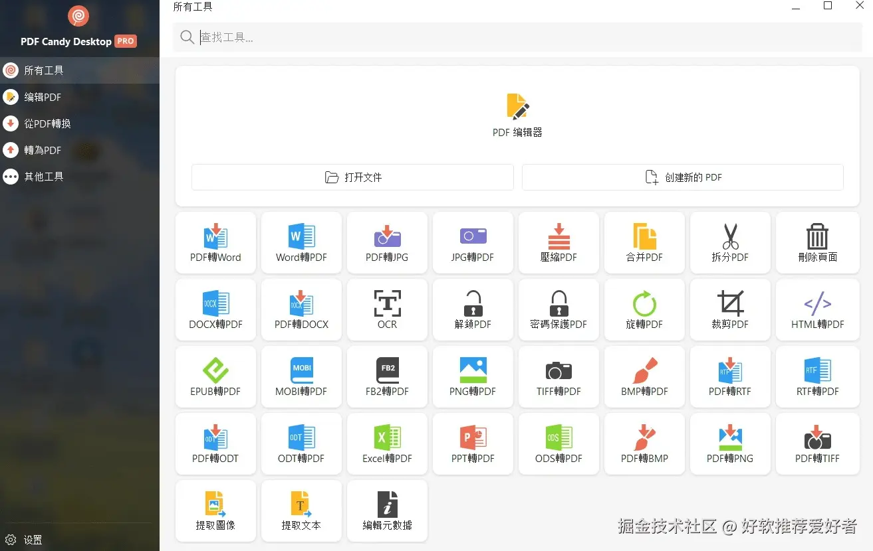Switch to 從PDF轉換 sidebar section
The height and width of the screenshot is (551, 873).
(80, 123)
